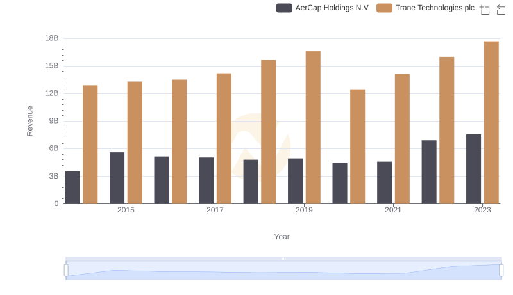
Task: Click the 2022 AerCap Holdings bar
Action: [x=429, y=172]
